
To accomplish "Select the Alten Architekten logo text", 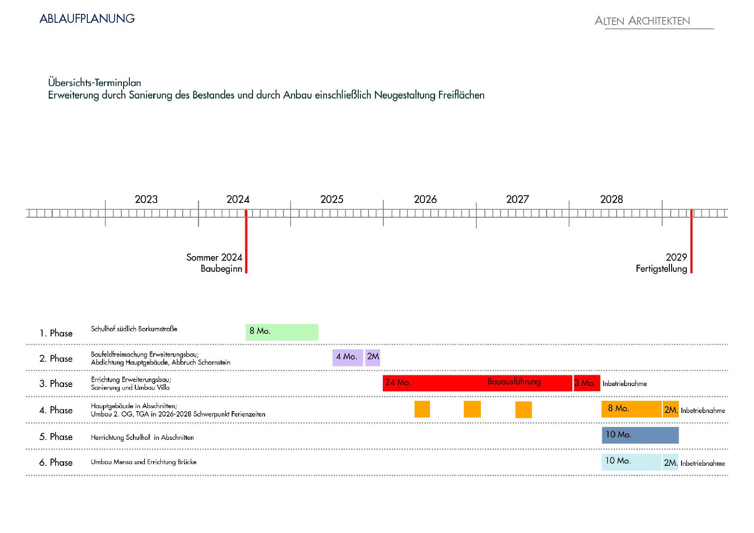I will (x=642, y=21).
